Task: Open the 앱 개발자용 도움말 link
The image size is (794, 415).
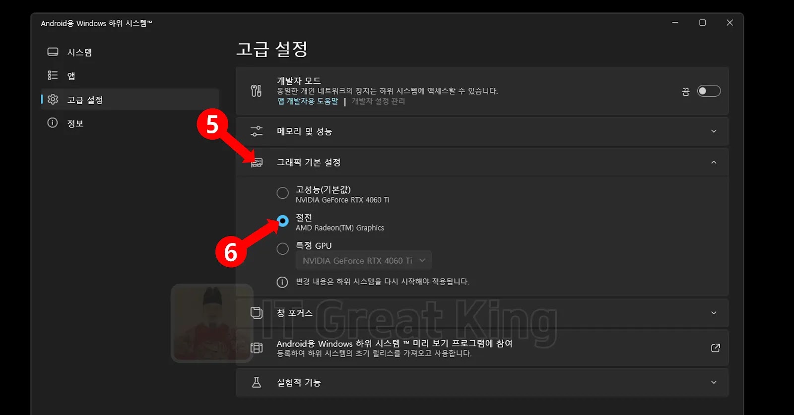Action: click(x=308, y=101)
